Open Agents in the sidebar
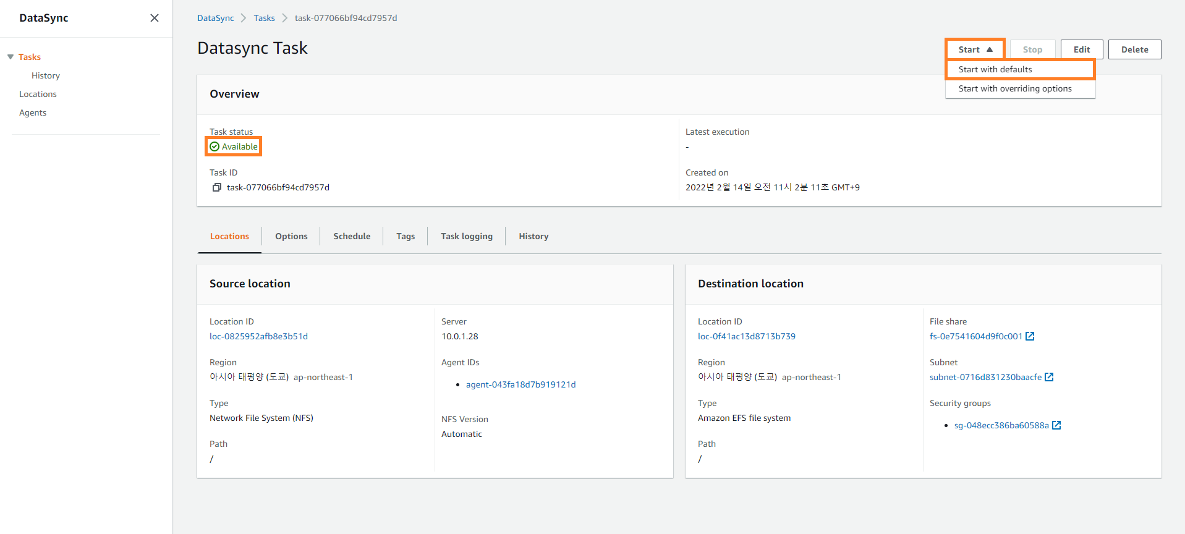 (x=33, y=112)
